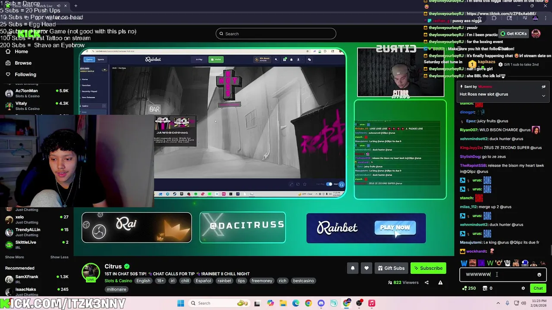Click the Gift Subs button

391,268
